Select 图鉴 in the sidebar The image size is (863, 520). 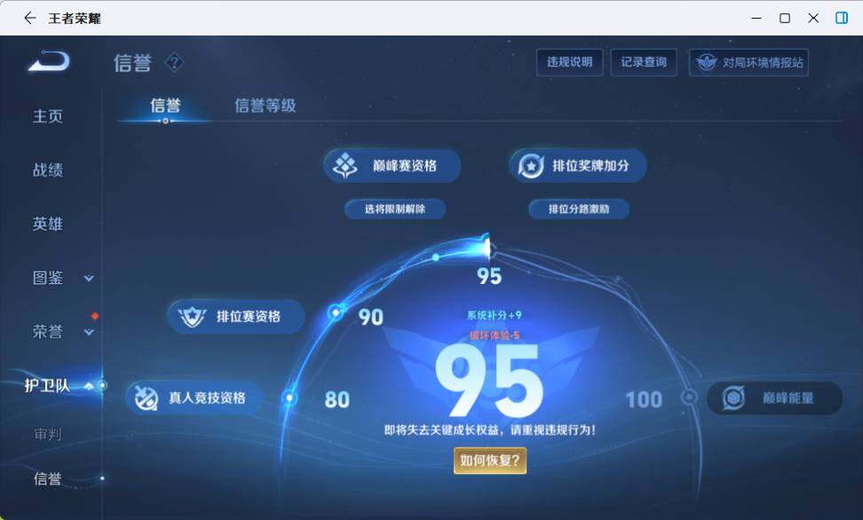coord(48,278)
